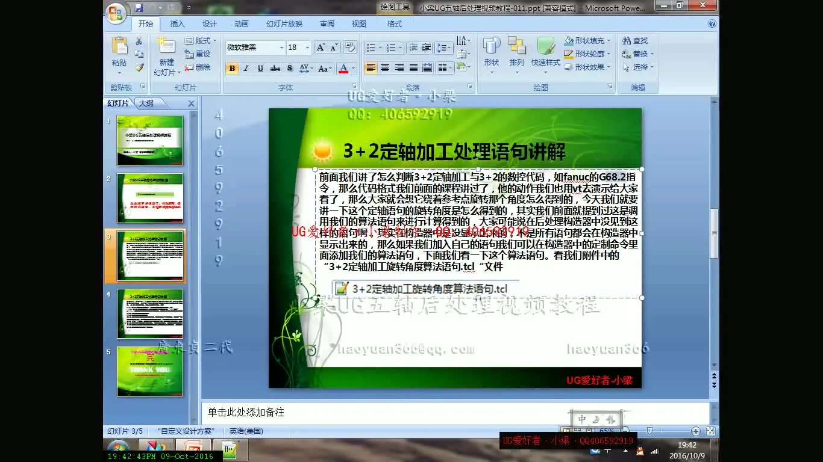Image resolution: width=823 pixels, height=462 pixels.
Task: Click the Strikethrough (abe) icon
Action: pyautogui.click(x=276, y=69)
